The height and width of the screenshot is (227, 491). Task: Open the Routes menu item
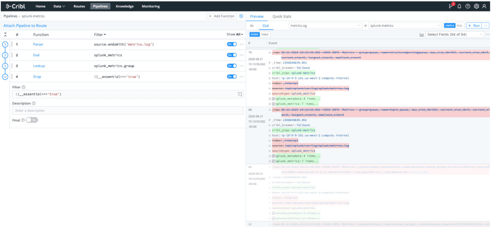tap(79, 6)
